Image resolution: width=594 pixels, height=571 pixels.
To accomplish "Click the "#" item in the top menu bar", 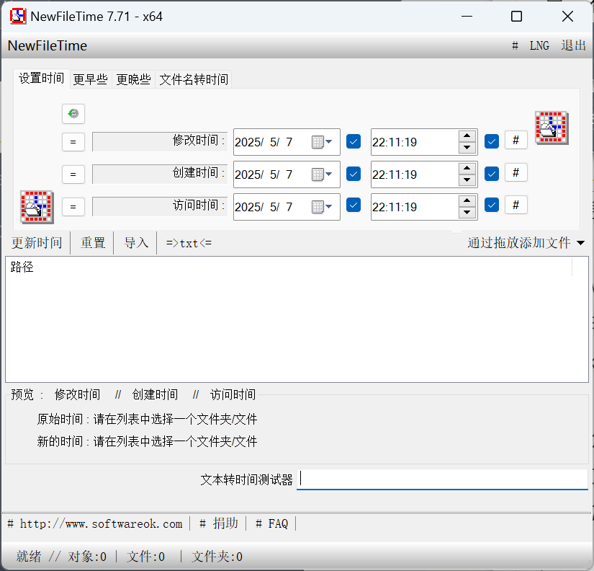I will [515, 45].
